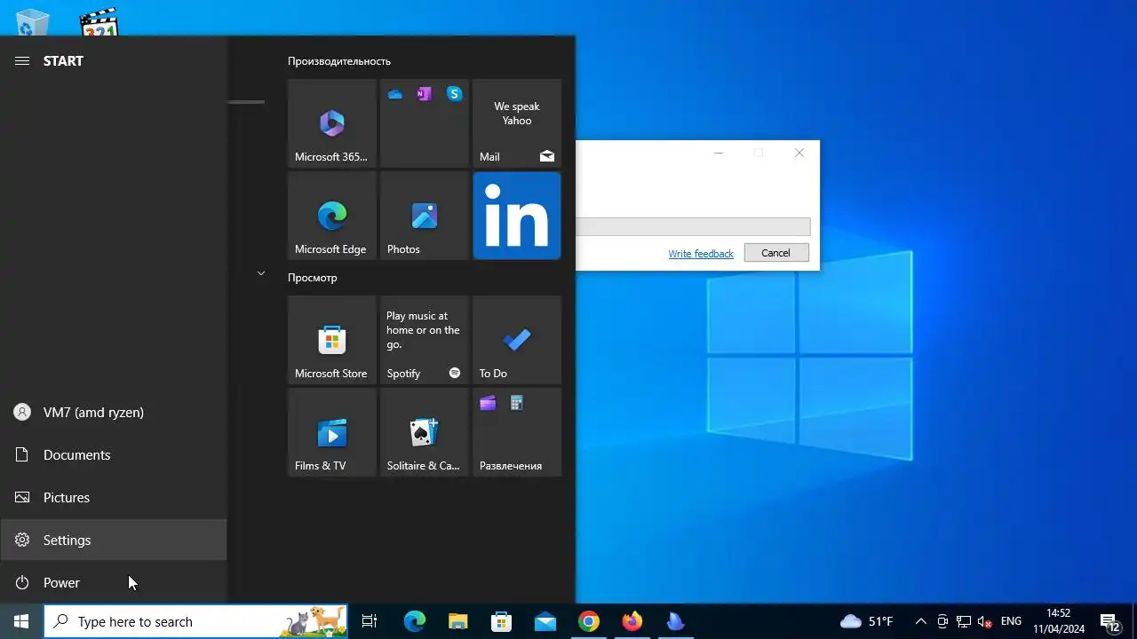Open File Explorer from the taskbar
The height and width of the screenshot is (639, 1137).
click(x=457, y=621)
